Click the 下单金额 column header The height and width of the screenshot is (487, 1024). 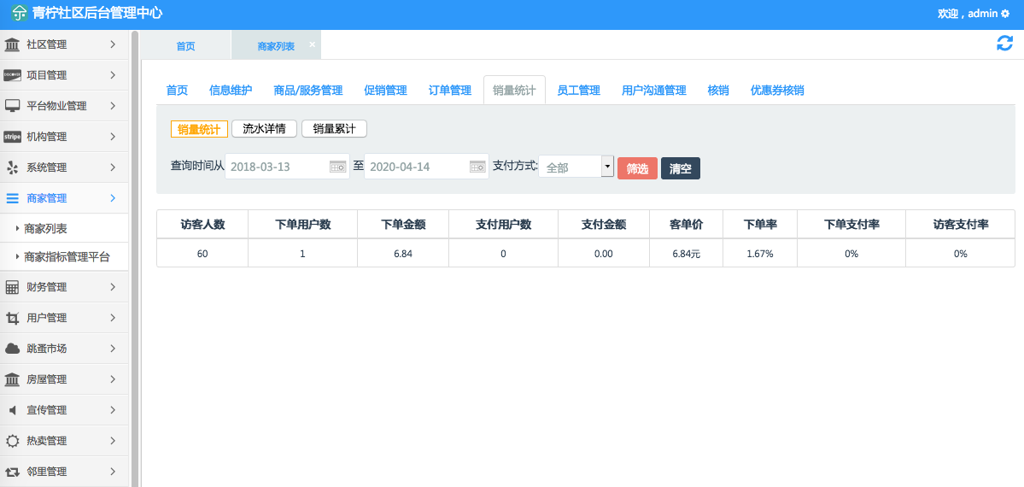403,224
